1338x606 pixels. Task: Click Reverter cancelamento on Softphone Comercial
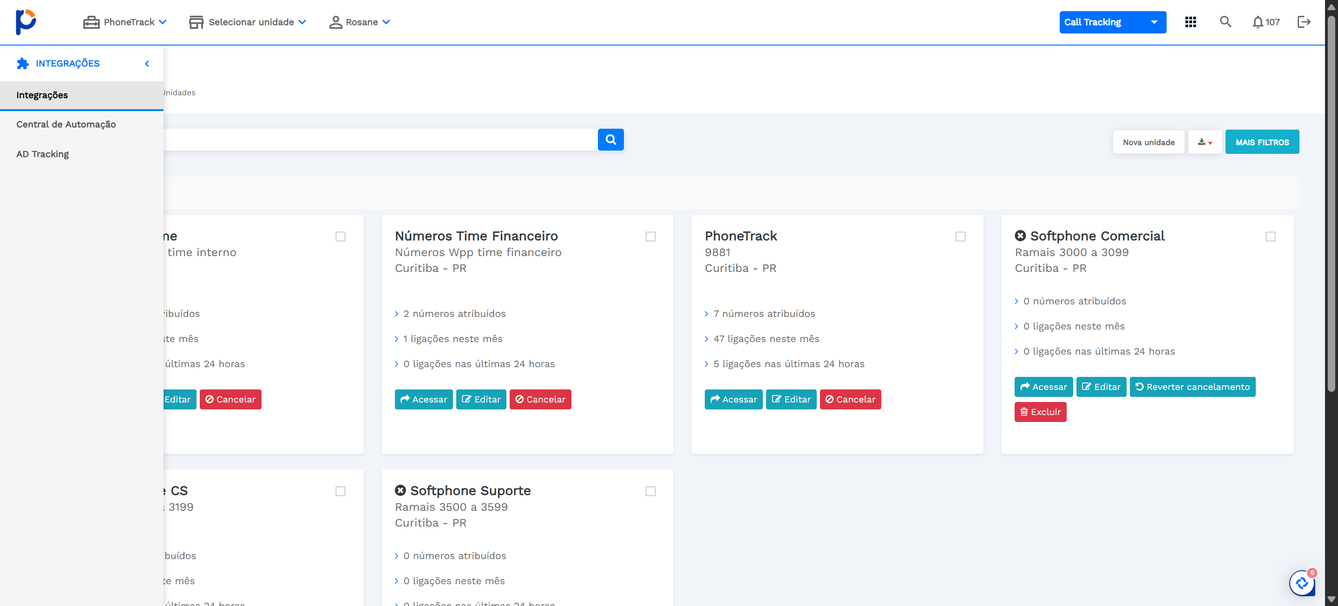tap(1193, 387)
